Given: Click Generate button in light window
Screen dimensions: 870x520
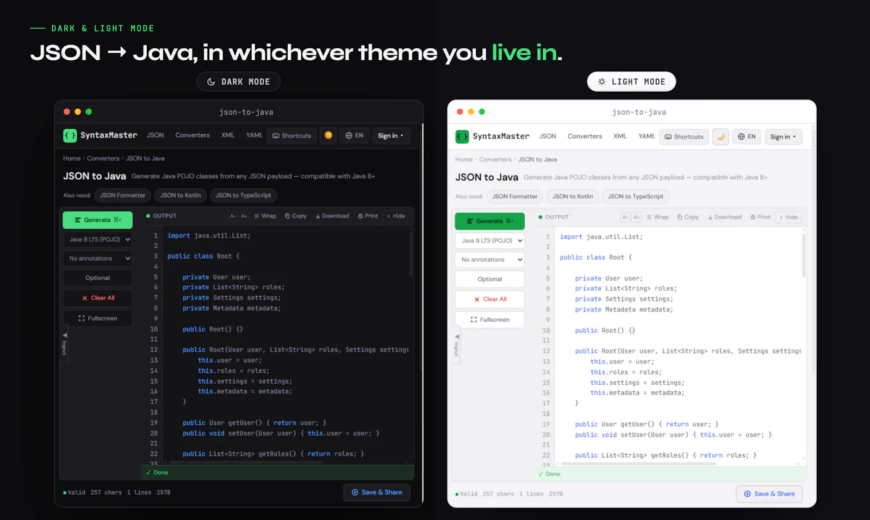Looking at the screenshot, I should coord(490,221).
